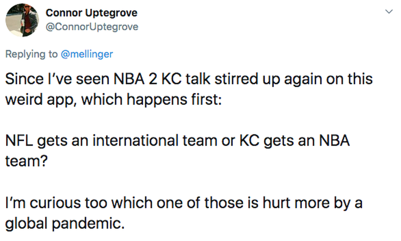Follow the @mellinger mention link
Viewport: 401px width, 241px height.
pos(87,54)
